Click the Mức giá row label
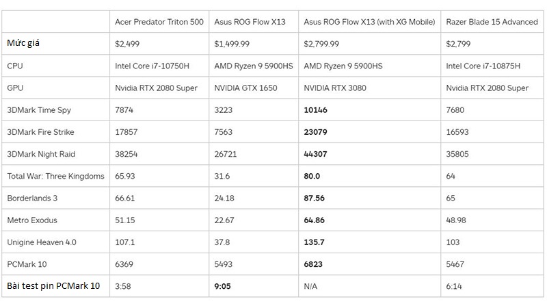Image resolution: width=547 pixels, height=308 pixels. click(23, 43)
